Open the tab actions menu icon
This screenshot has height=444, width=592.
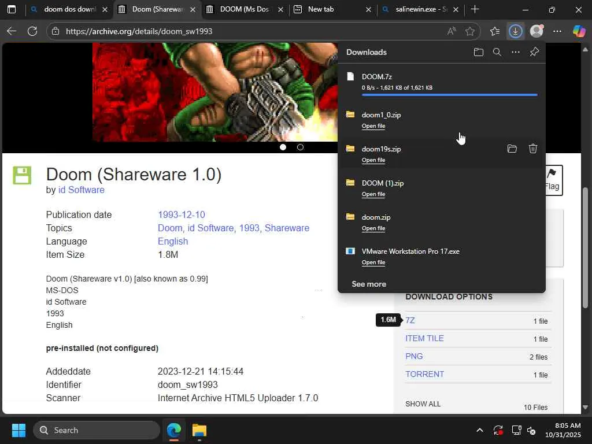[x=12, y=9]
